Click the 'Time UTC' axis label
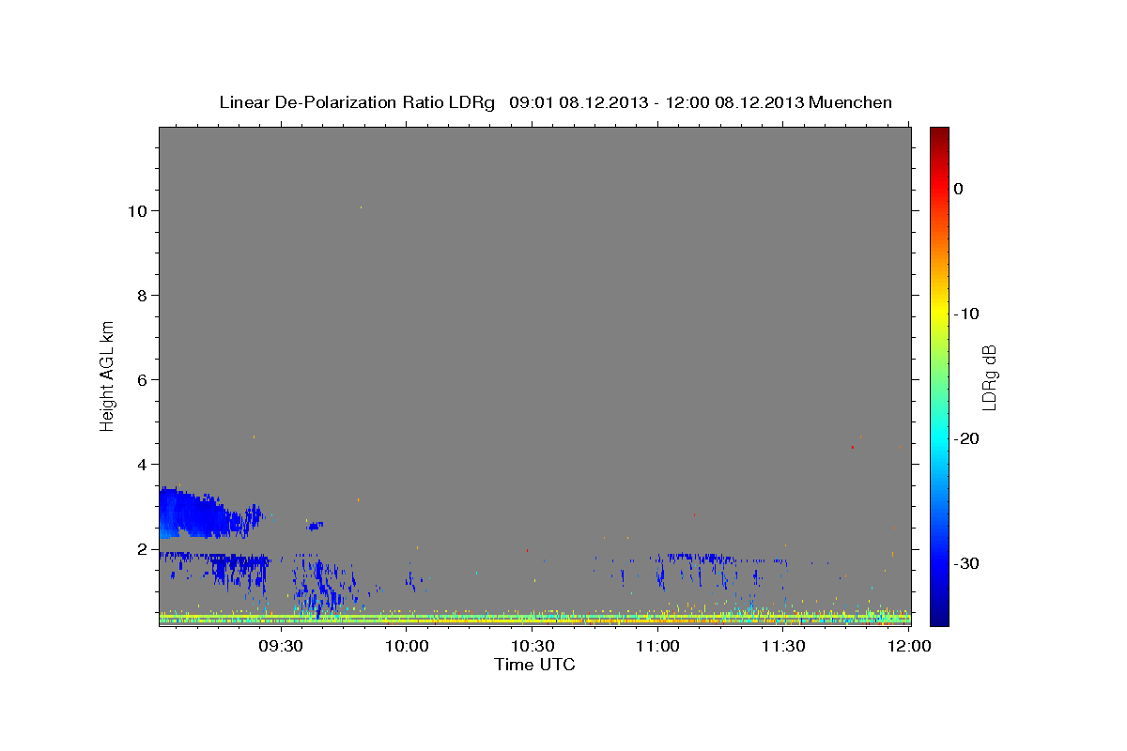 tap(534, 665)
